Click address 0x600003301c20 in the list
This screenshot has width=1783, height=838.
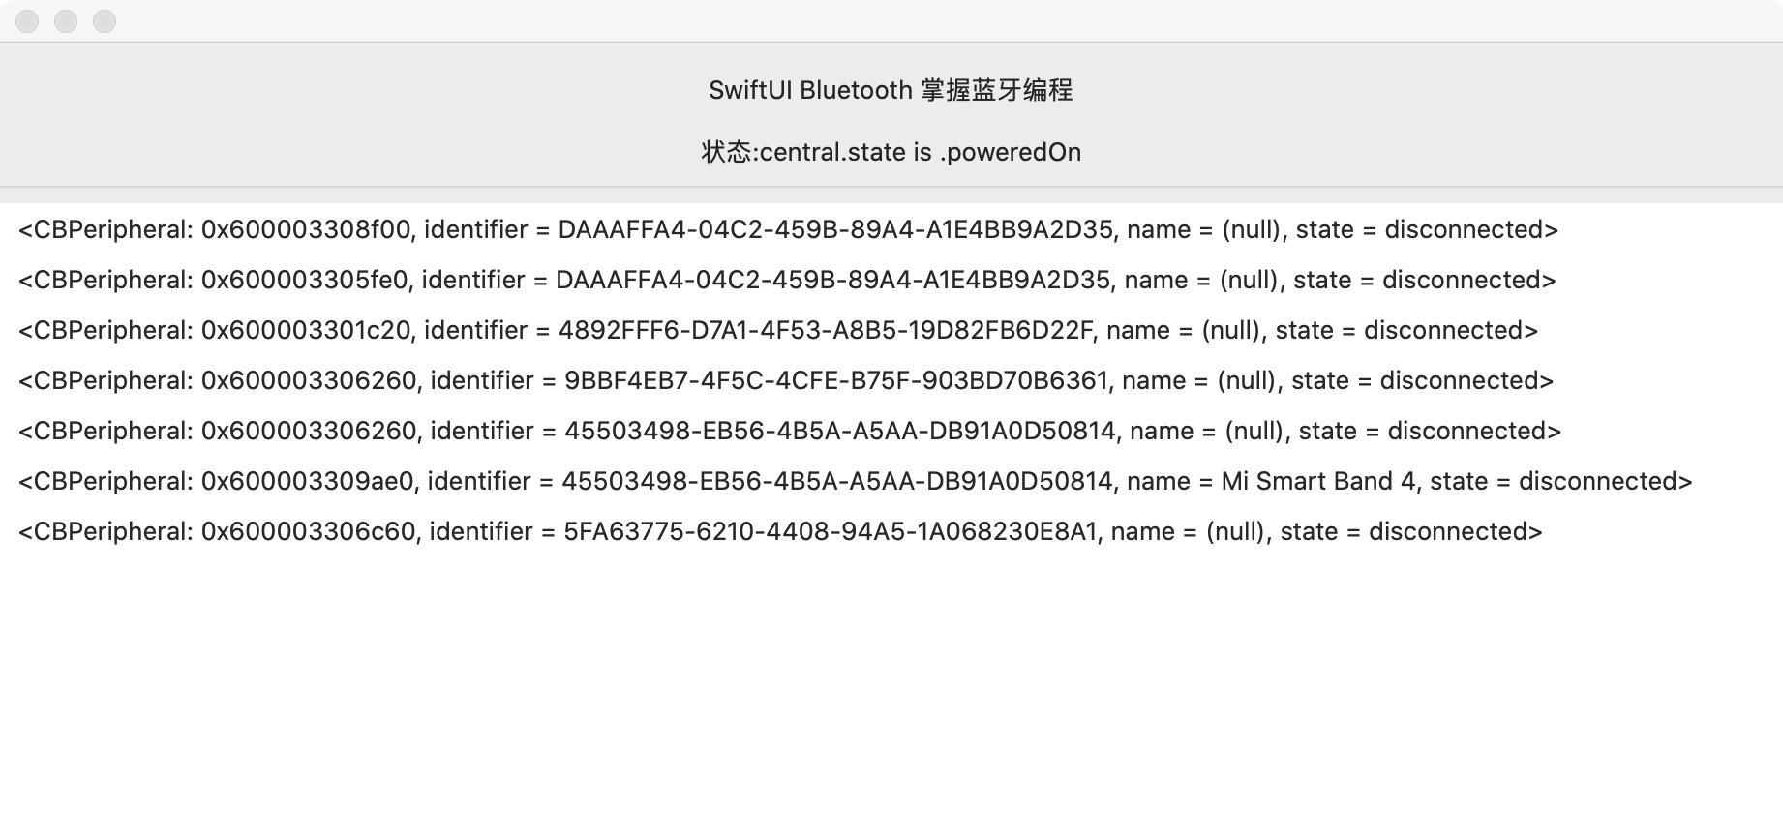point(306,330)
